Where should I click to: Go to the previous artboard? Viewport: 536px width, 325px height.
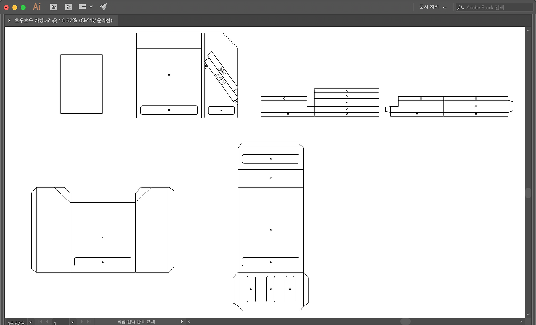click(x=47, y=322)
